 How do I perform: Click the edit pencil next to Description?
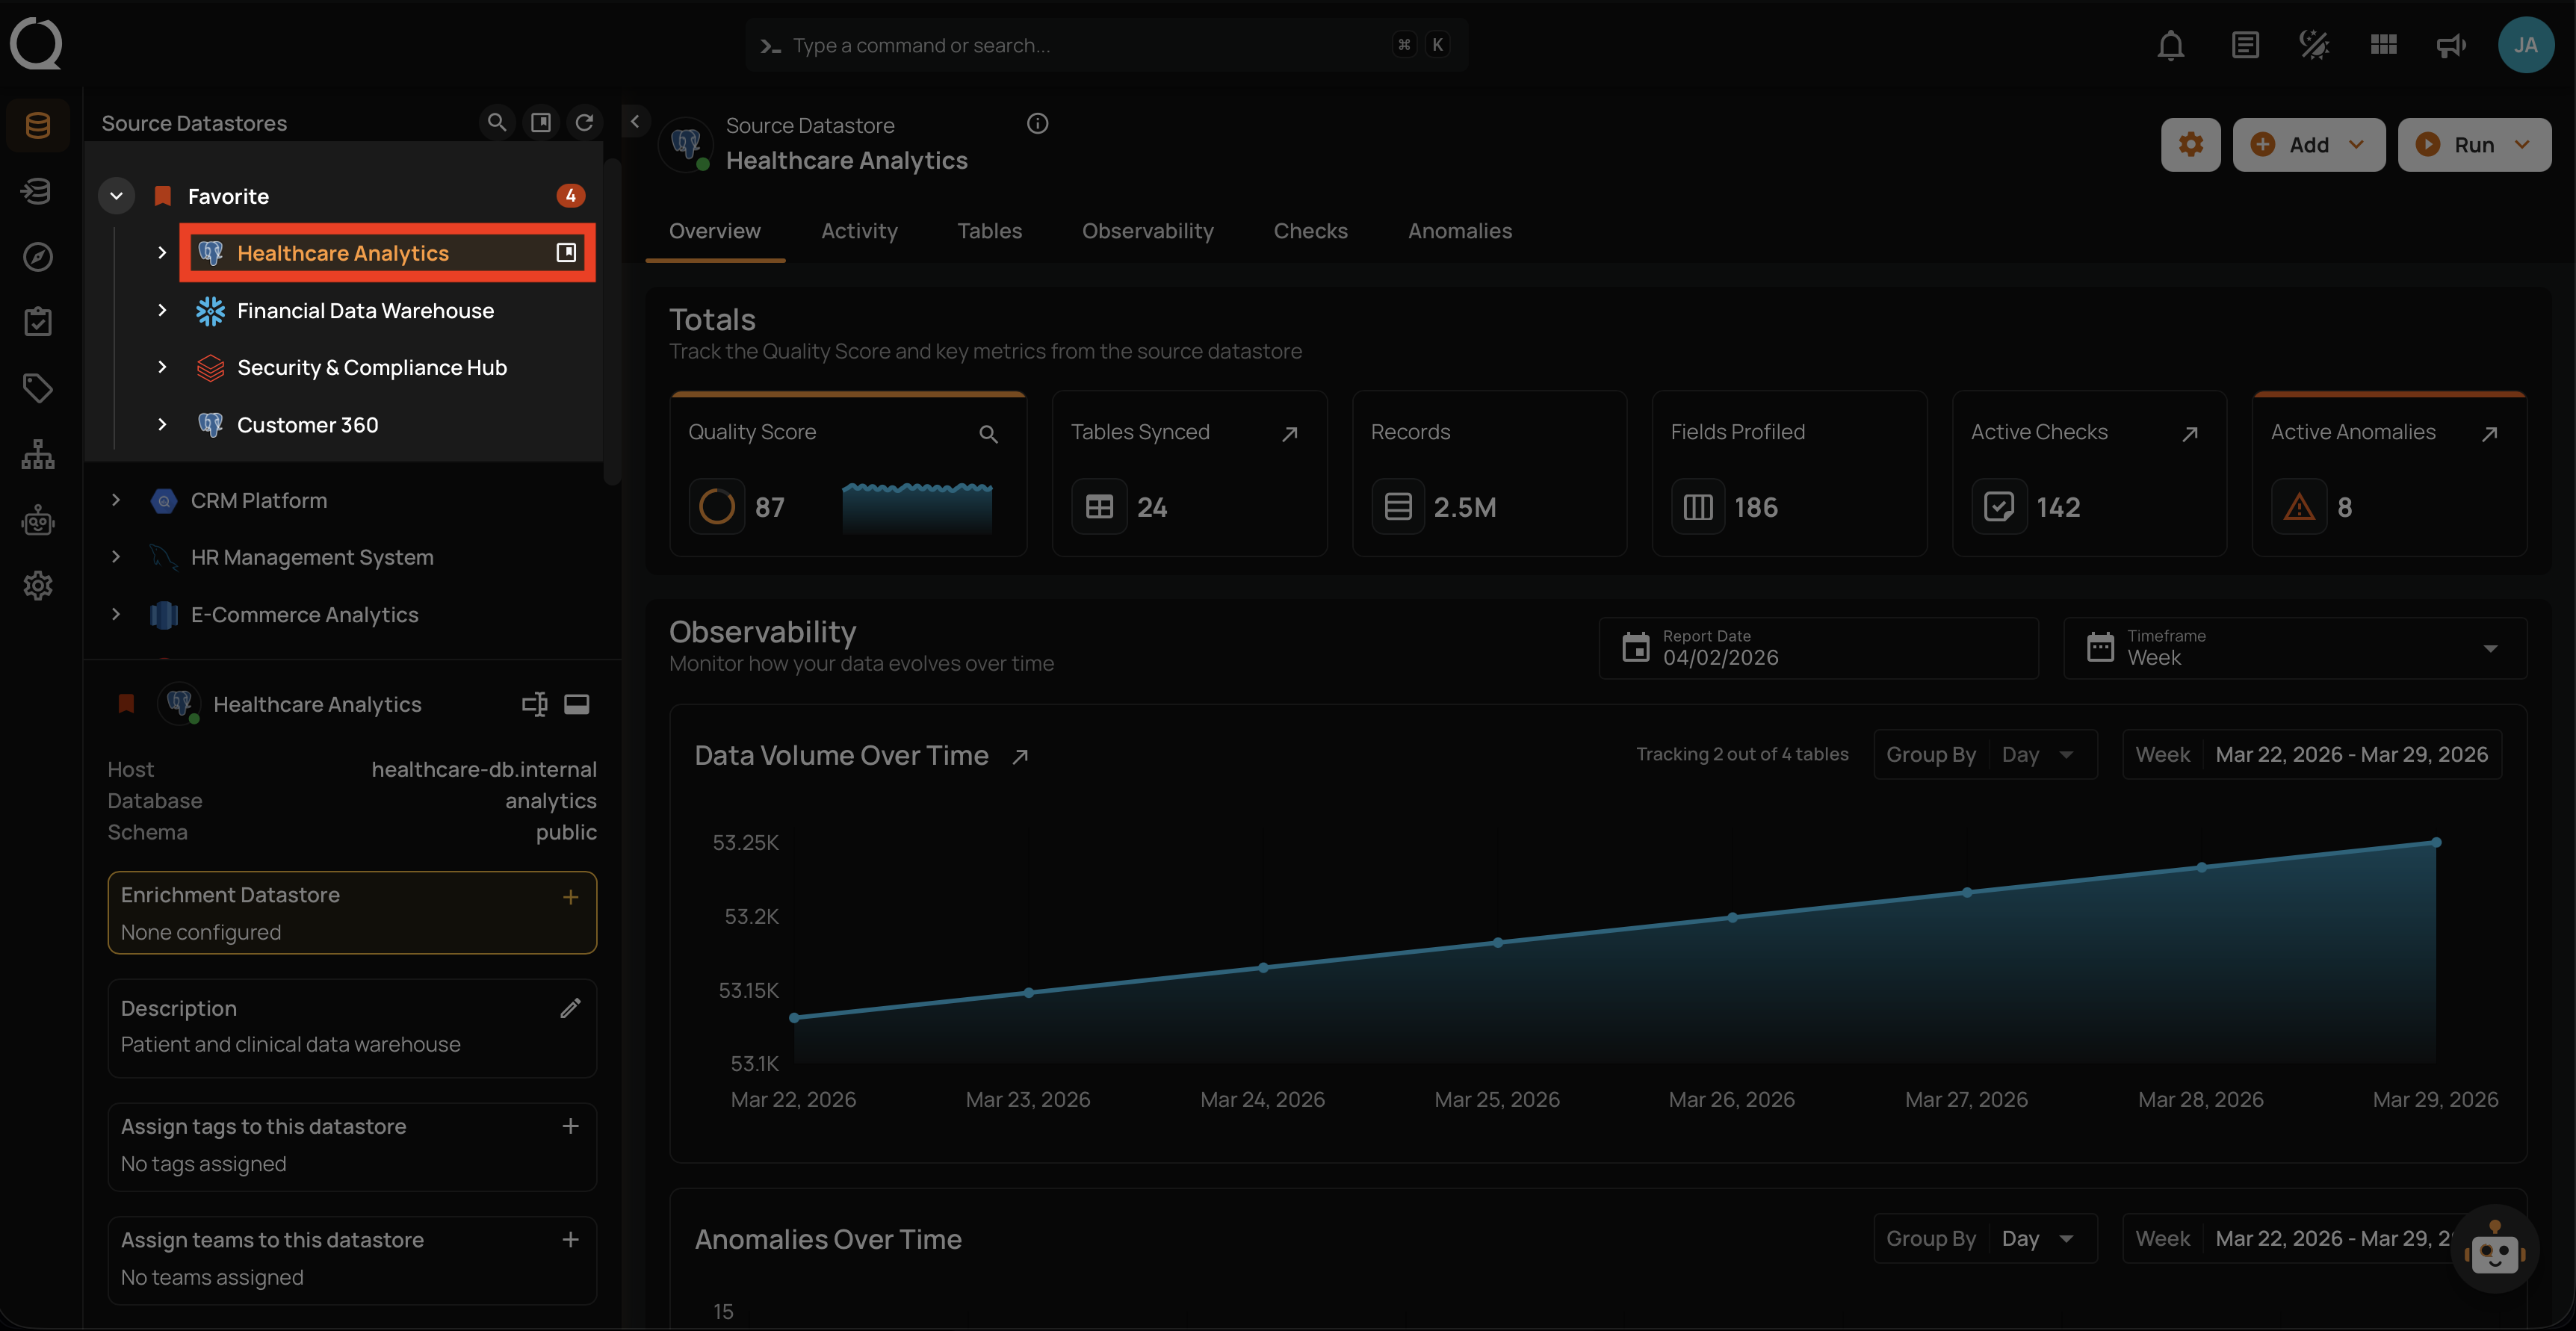pos(571,1008)
